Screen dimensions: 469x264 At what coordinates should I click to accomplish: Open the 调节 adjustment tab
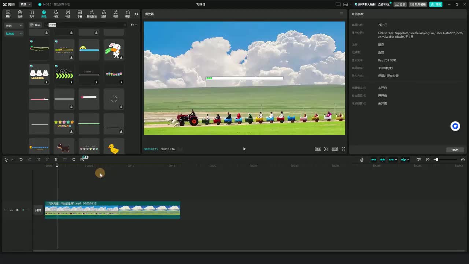pos(116,14)
